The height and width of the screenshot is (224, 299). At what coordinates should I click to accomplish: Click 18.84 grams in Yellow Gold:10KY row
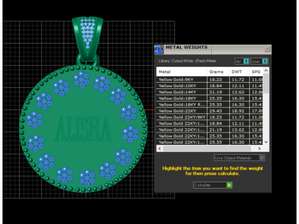pos(216,86)
